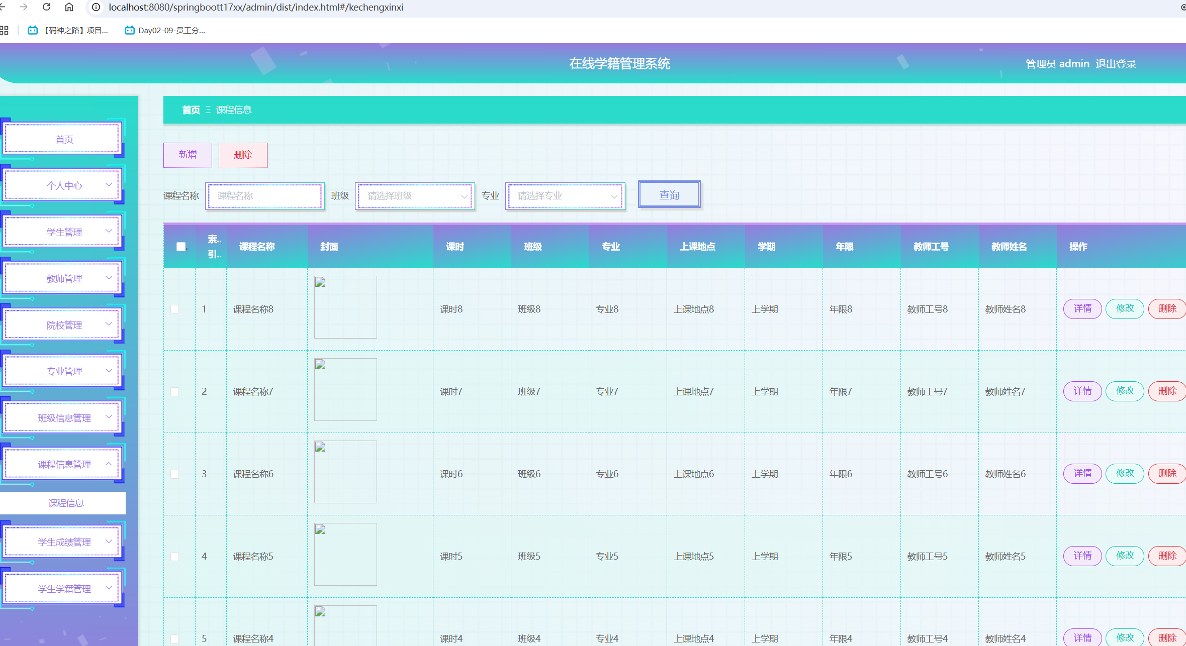Expand 教师管理 sidebar menu

(62, 278)
